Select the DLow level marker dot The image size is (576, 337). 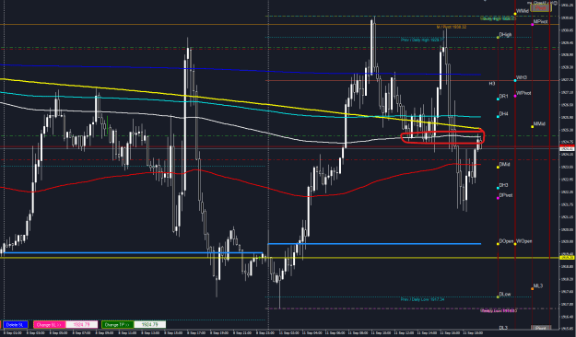click(x=498, y=296)
